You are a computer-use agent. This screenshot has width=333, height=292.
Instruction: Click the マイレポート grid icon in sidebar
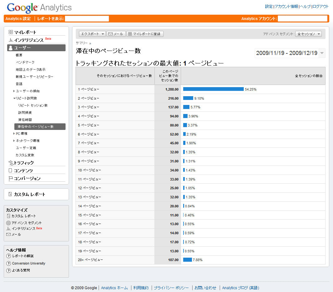coord(11,32)
